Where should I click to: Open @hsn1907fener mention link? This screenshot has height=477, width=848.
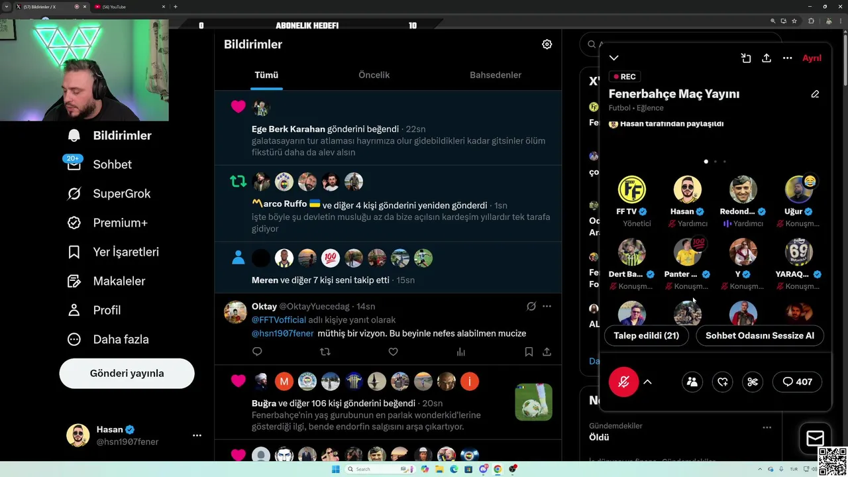click(282, 333)
